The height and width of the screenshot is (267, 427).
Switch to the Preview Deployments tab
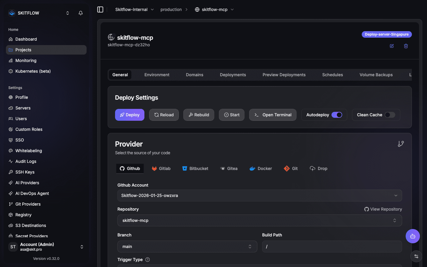pyautogui.click(x=284, y=75)
